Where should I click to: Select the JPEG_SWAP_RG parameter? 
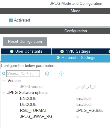click(x=36, y=116)
